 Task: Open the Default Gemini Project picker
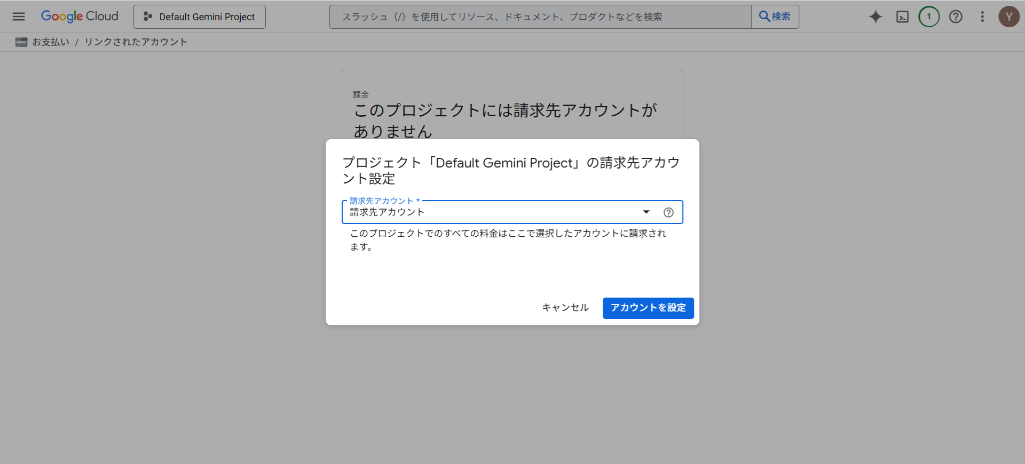point(200,17)
